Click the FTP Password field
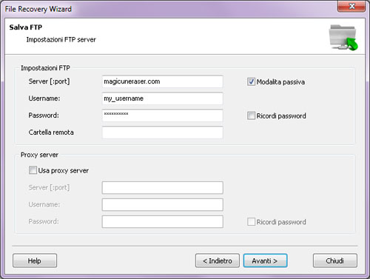The height and width of the screenshot is (279, 370). [163, 115]
